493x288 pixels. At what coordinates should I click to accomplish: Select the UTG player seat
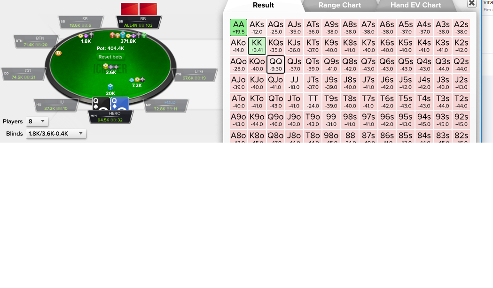point(195,75)
